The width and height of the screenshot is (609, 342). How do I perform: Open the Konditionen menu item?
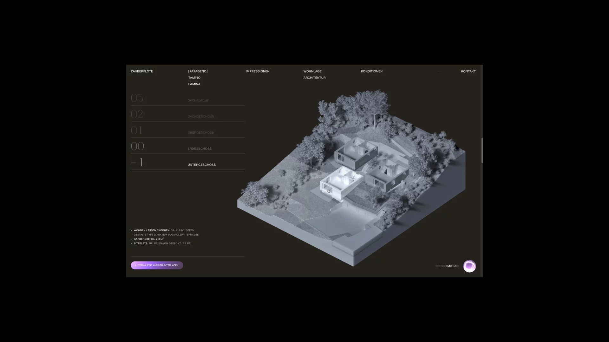[x=371, y=71]
